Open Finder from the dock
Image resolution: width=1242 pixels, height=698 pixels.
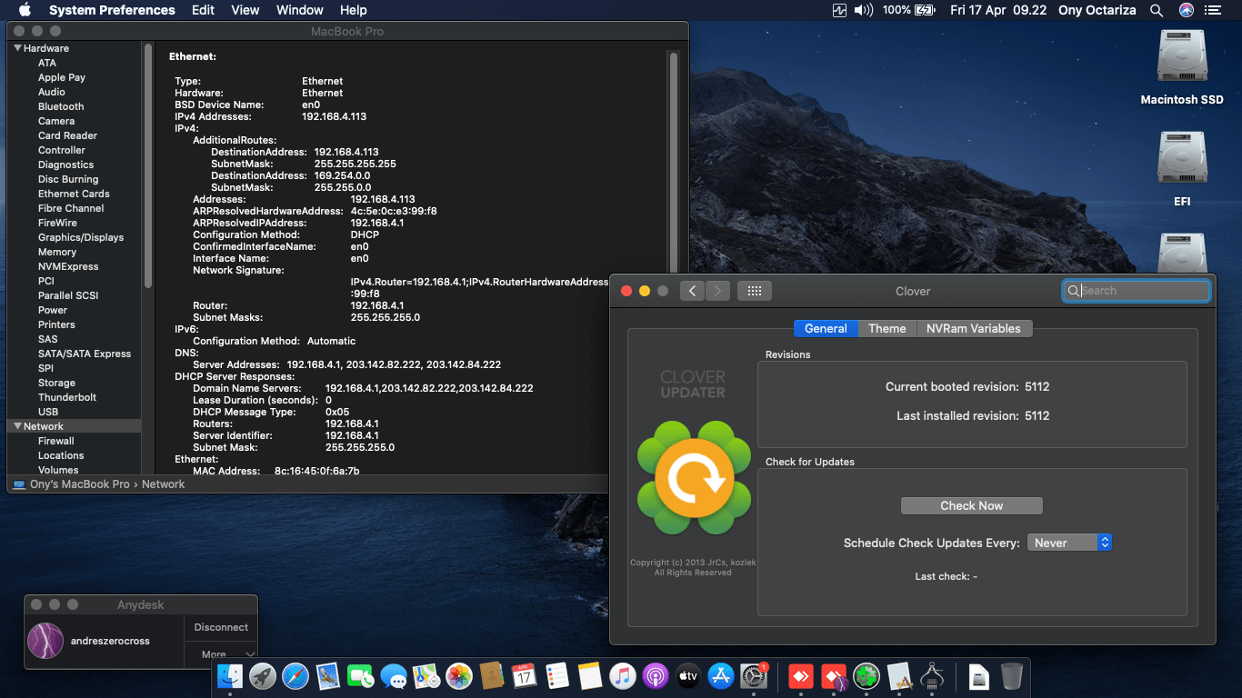[x=231, y=676]
